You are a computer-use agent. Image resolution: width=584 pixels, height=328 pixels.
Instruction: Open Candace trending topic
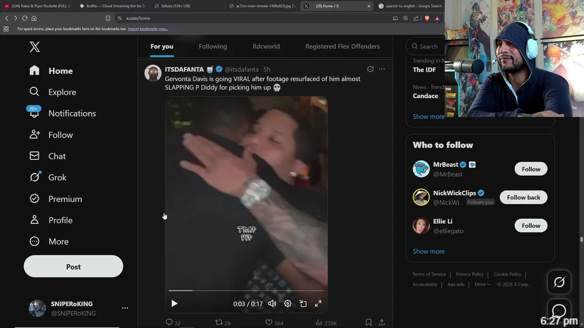(x=425, y=96)
